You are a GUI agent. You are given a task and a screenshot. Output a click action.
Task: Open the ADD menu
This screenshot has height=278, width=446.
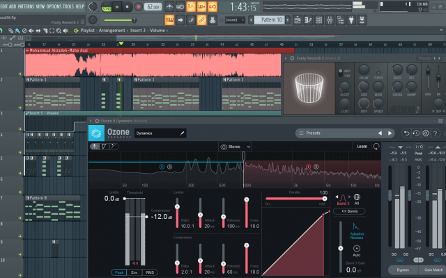pyautogui.click(x=13, y=6)
